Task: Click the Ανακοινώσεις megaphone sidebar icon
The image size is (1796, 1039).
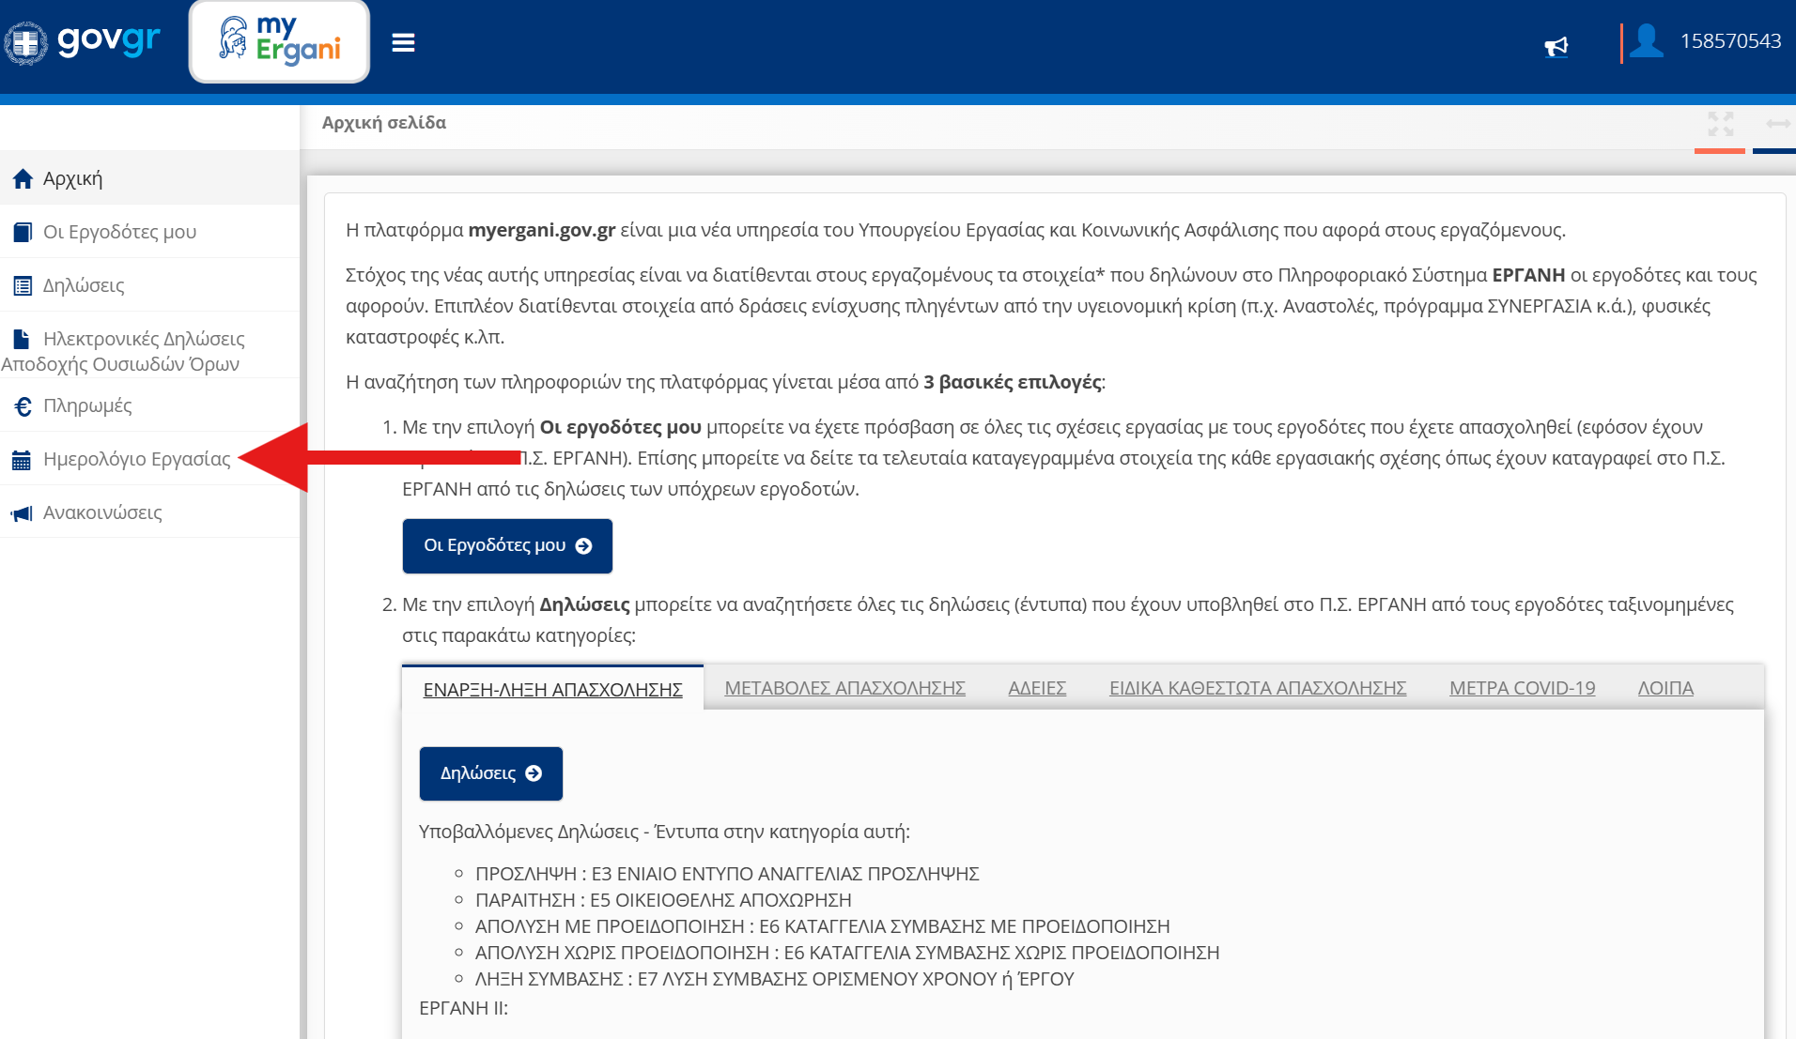Action: pyautogui.click(x=22, y=513)
